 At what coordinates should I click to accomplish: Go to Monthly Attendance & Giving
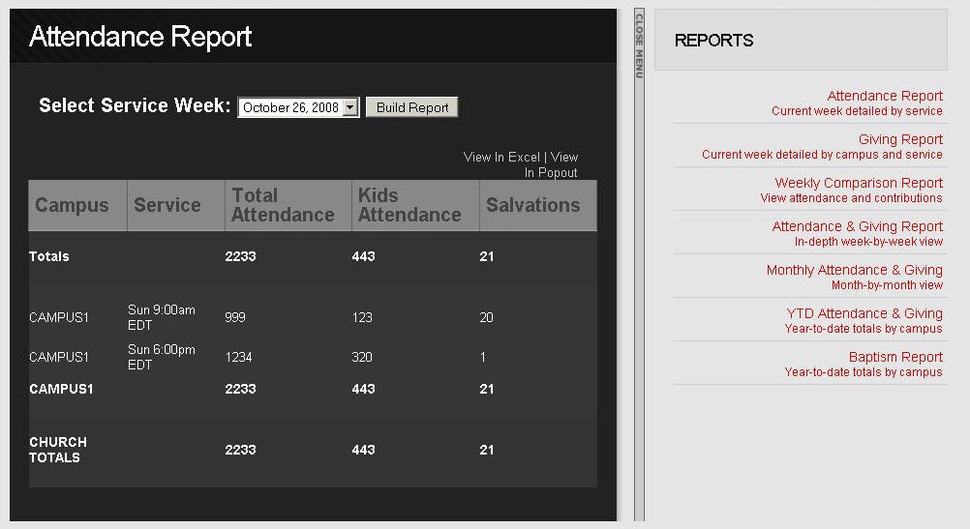point(855,270)
